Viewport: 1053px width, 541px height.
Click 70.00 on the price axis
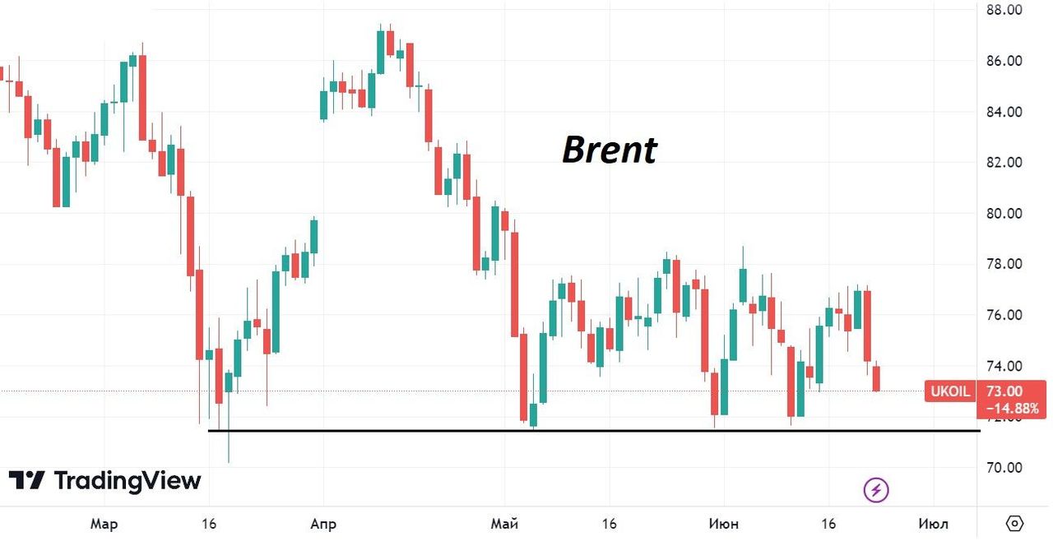tap(1004, 467)
